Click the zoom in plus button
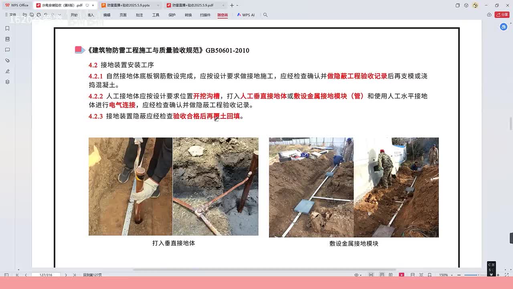 [x=498, y=275]
